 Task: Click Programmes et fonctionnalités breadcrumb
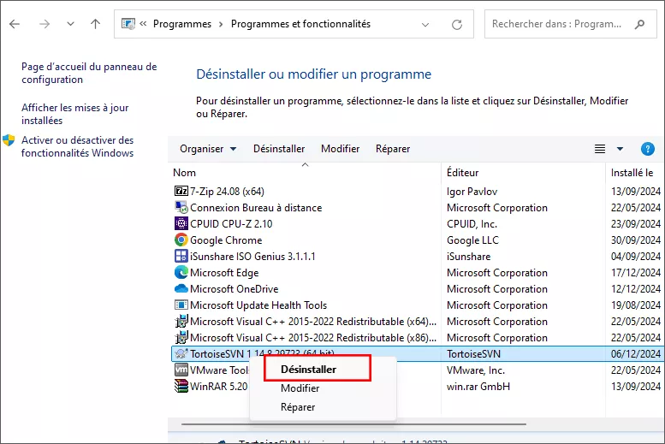(x=300, y=24)
